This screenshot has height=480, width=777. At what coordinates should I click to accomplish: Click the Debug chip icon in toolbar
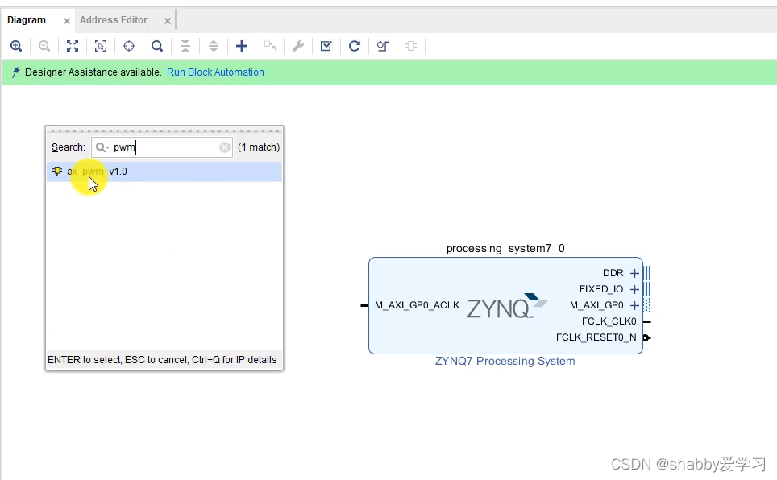(411, 46)
